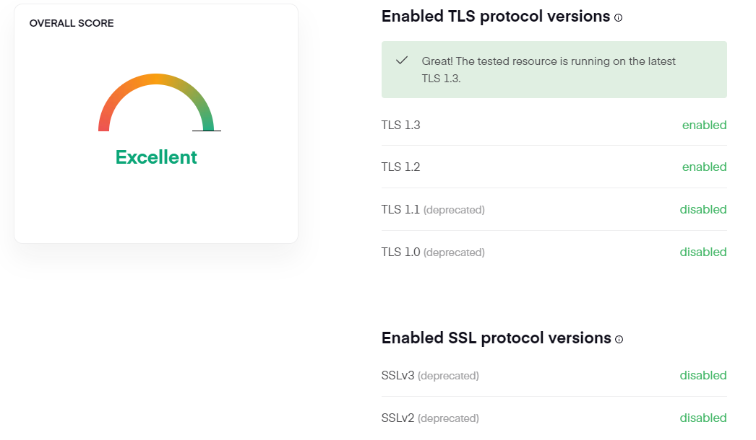Toggle the enabled status of TLS 1.3
This screenshot has width=756, height=440.
pos(704,125)
